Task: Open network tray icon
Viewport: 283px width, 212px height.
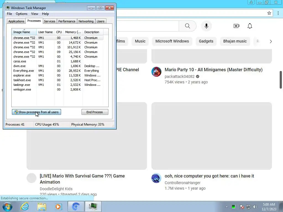Action: [248, 207]
